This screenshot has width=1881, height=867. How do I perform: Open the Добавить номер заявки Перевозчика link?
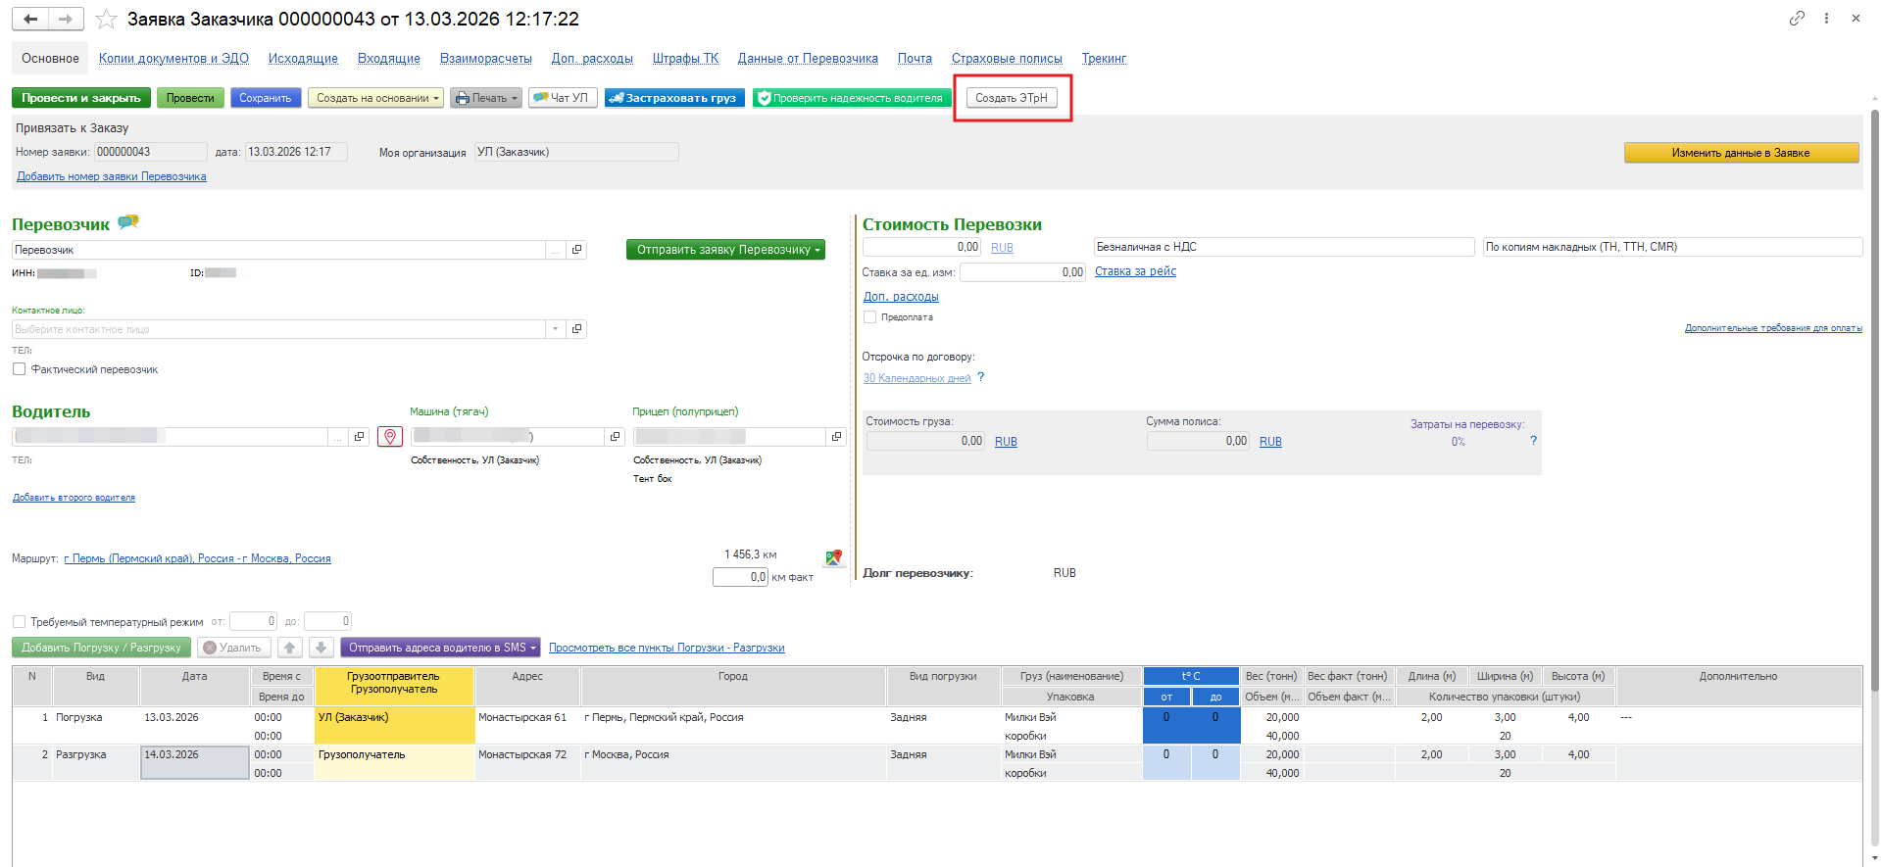pyautogui.click(x=112, y=176)
